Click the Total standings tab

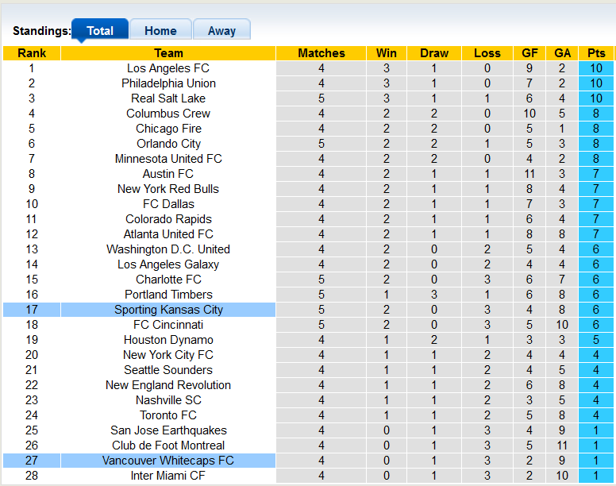click(100, 31)
